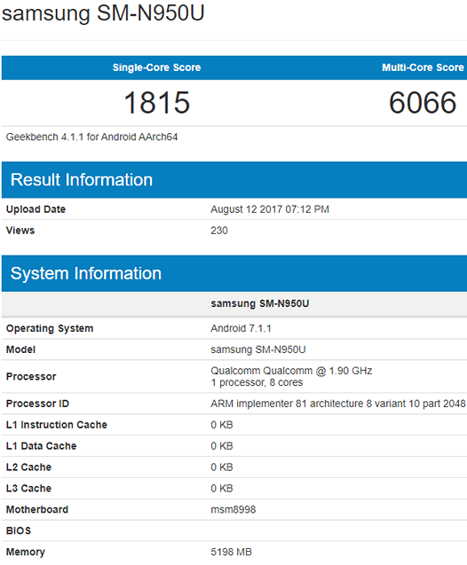This screenshot has width=467, height=565.
Task: Select the multi-core score value 6066
Action: pyautogui.click(x=423, y=103)
